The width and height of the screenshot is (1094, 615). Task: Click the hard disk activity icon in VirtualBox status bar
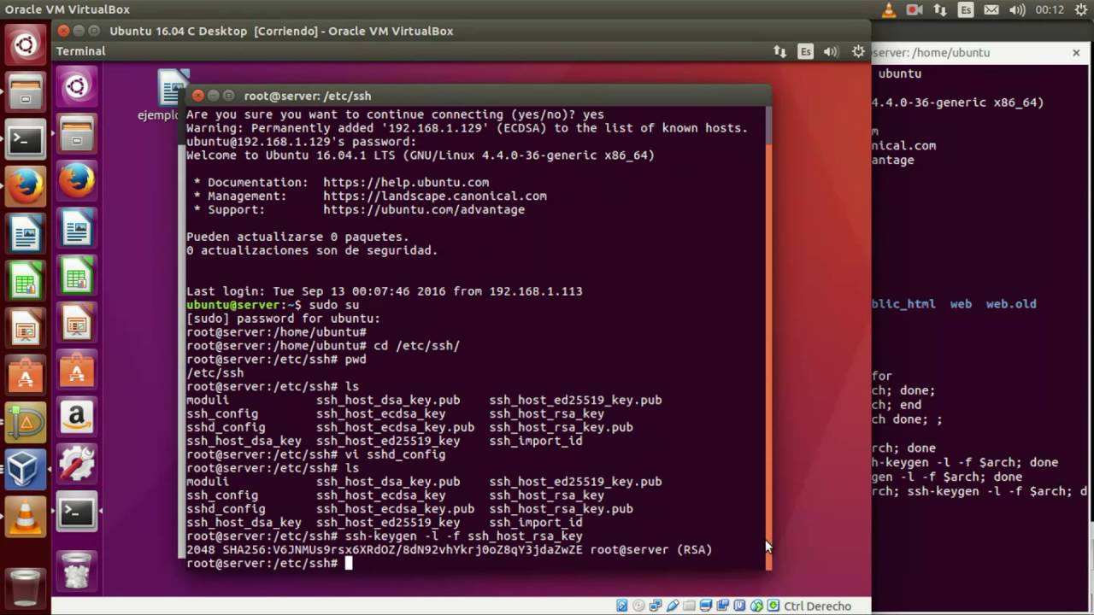[622, 606]
